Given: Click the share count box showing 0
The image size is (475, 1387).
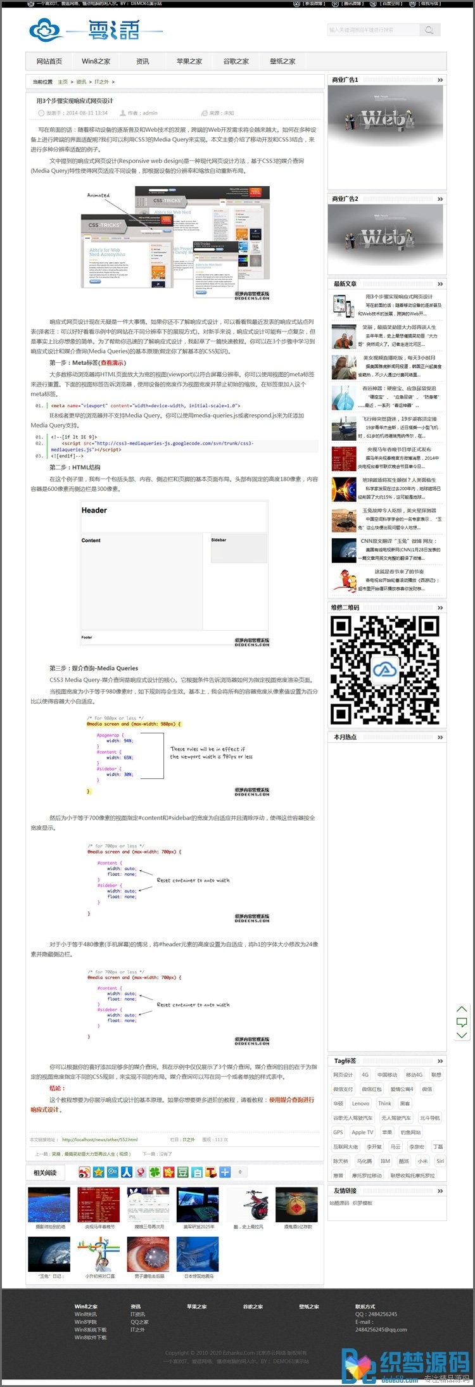Looking at the screenshot, I should [239, 1172].
